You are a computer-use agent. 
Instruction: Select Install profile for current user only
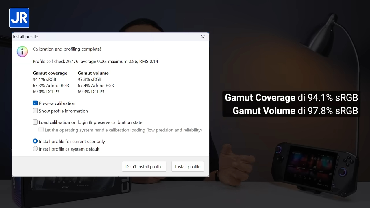pos(35,141)
